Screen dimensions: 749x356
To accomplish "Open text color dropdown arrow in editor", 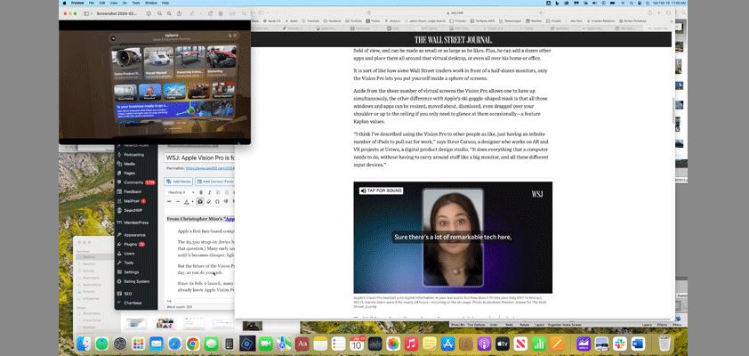I will pos(192,202).
